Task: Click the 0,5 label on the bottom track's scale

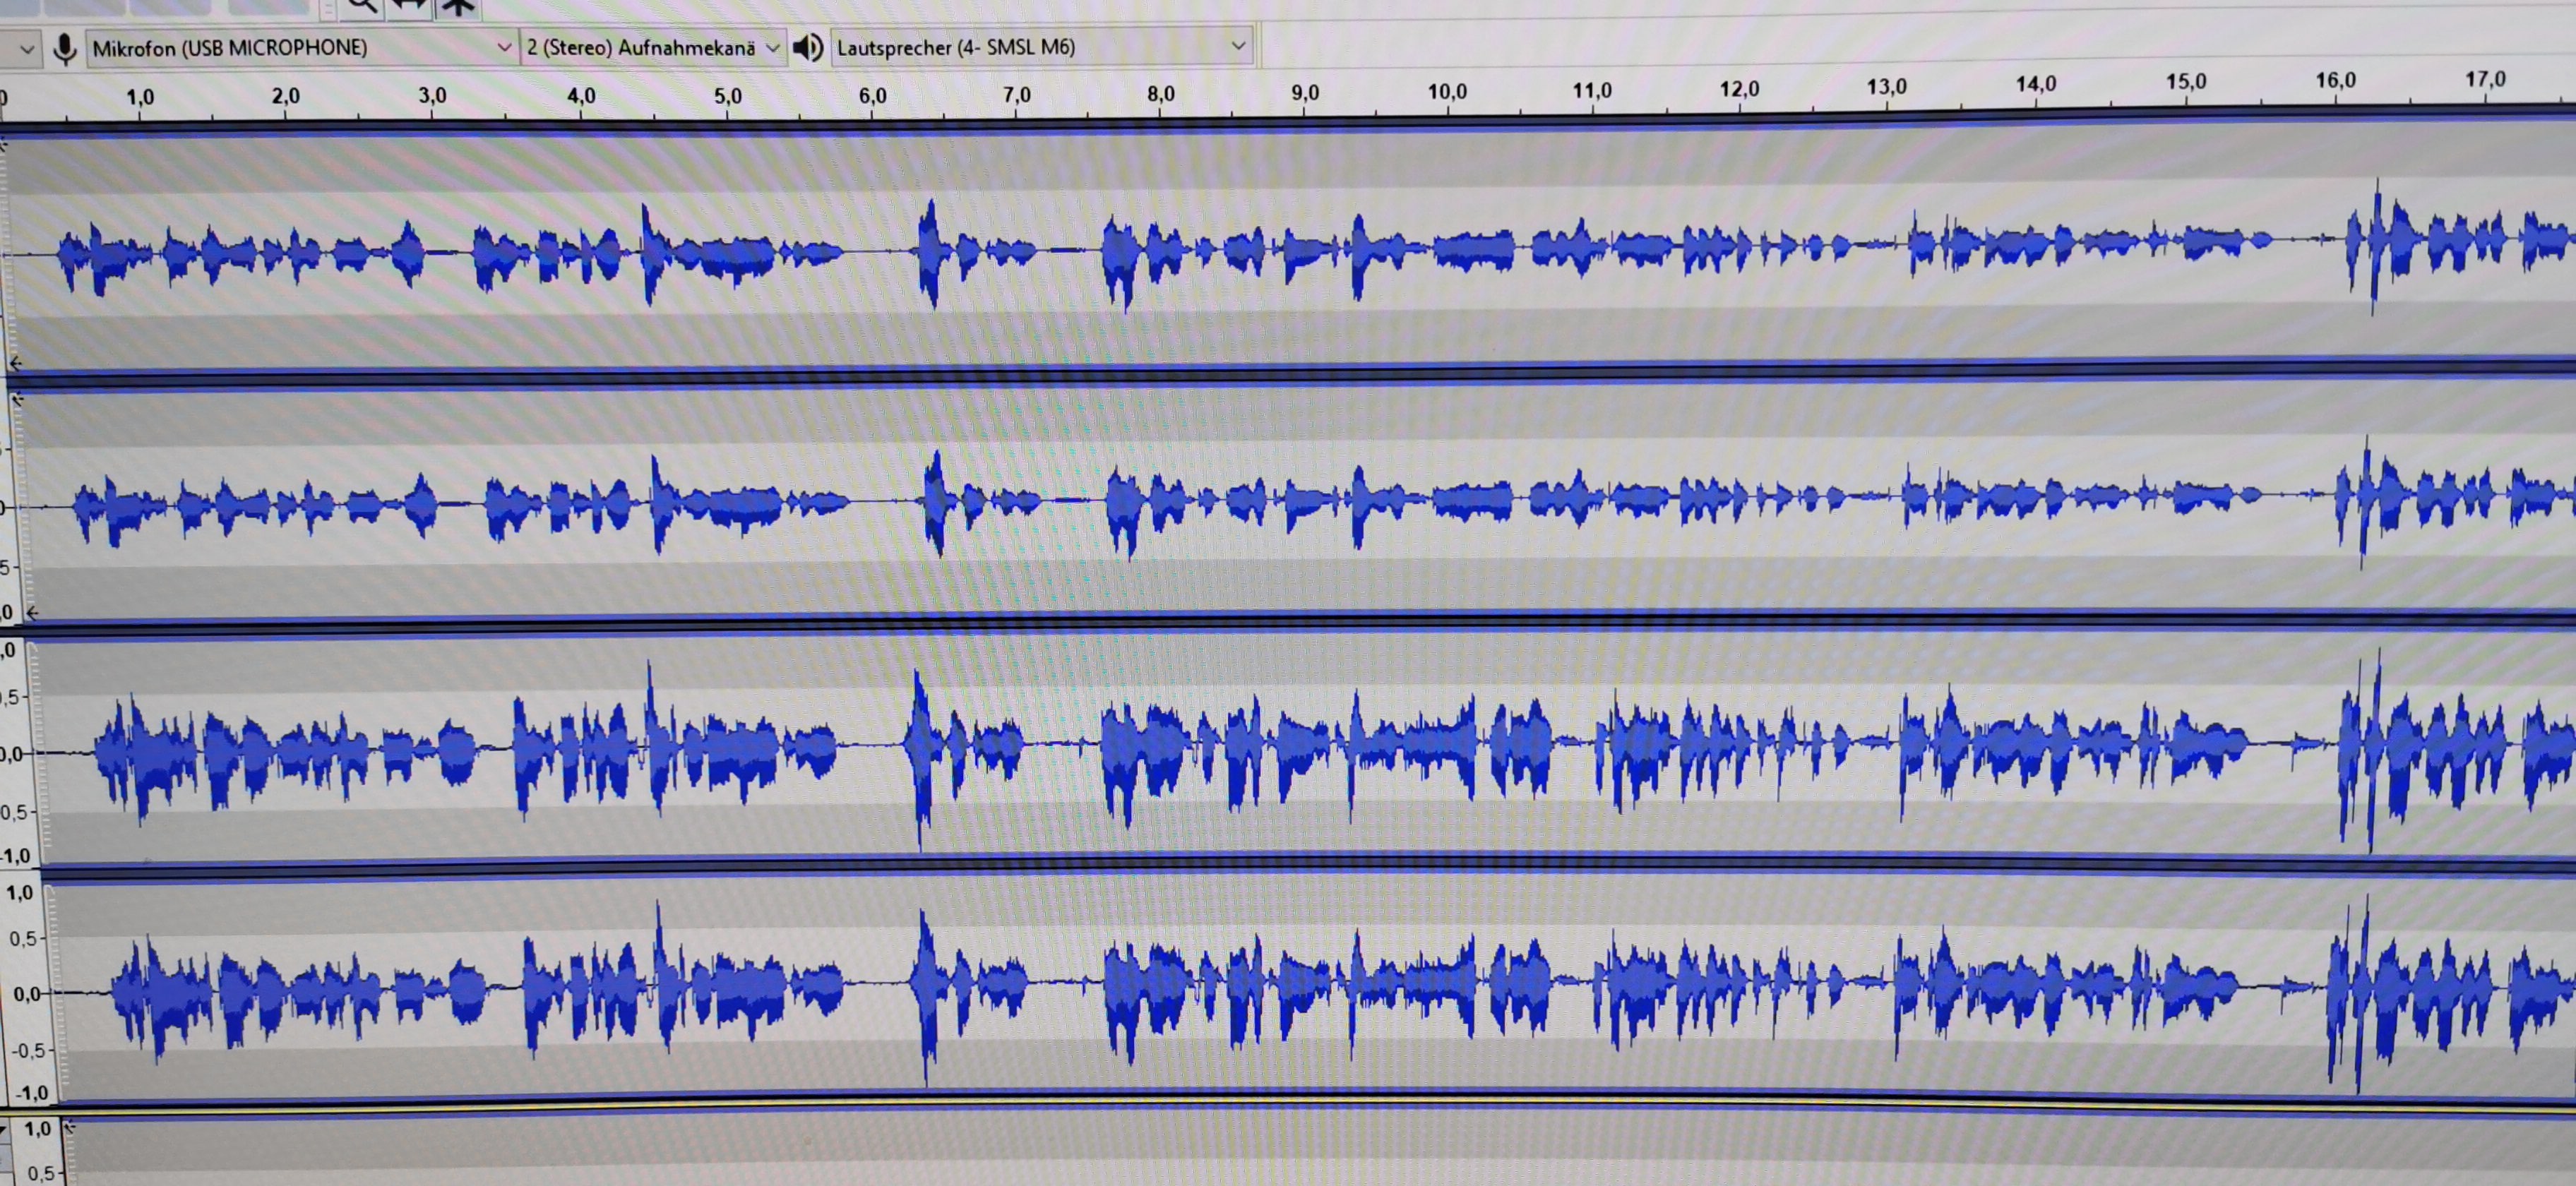Action: 40,1172
